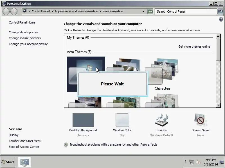Viewport: 225px width, 168px height.
Task: Open Taskbar and Start Menu link
Action: click(25, 141)
